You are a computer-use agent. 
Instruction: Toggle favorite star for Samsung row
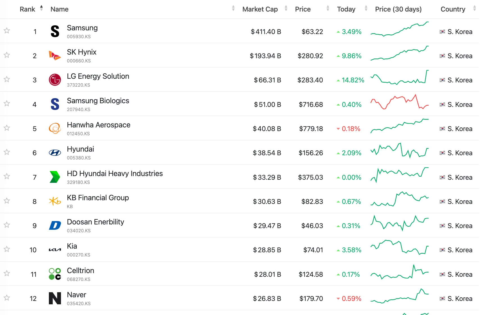[7, 31]
